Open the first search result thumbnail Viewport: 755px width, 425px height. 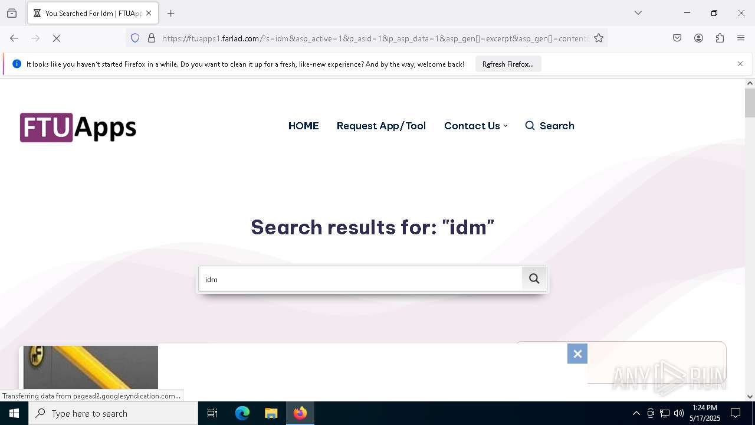pos(91,367)
